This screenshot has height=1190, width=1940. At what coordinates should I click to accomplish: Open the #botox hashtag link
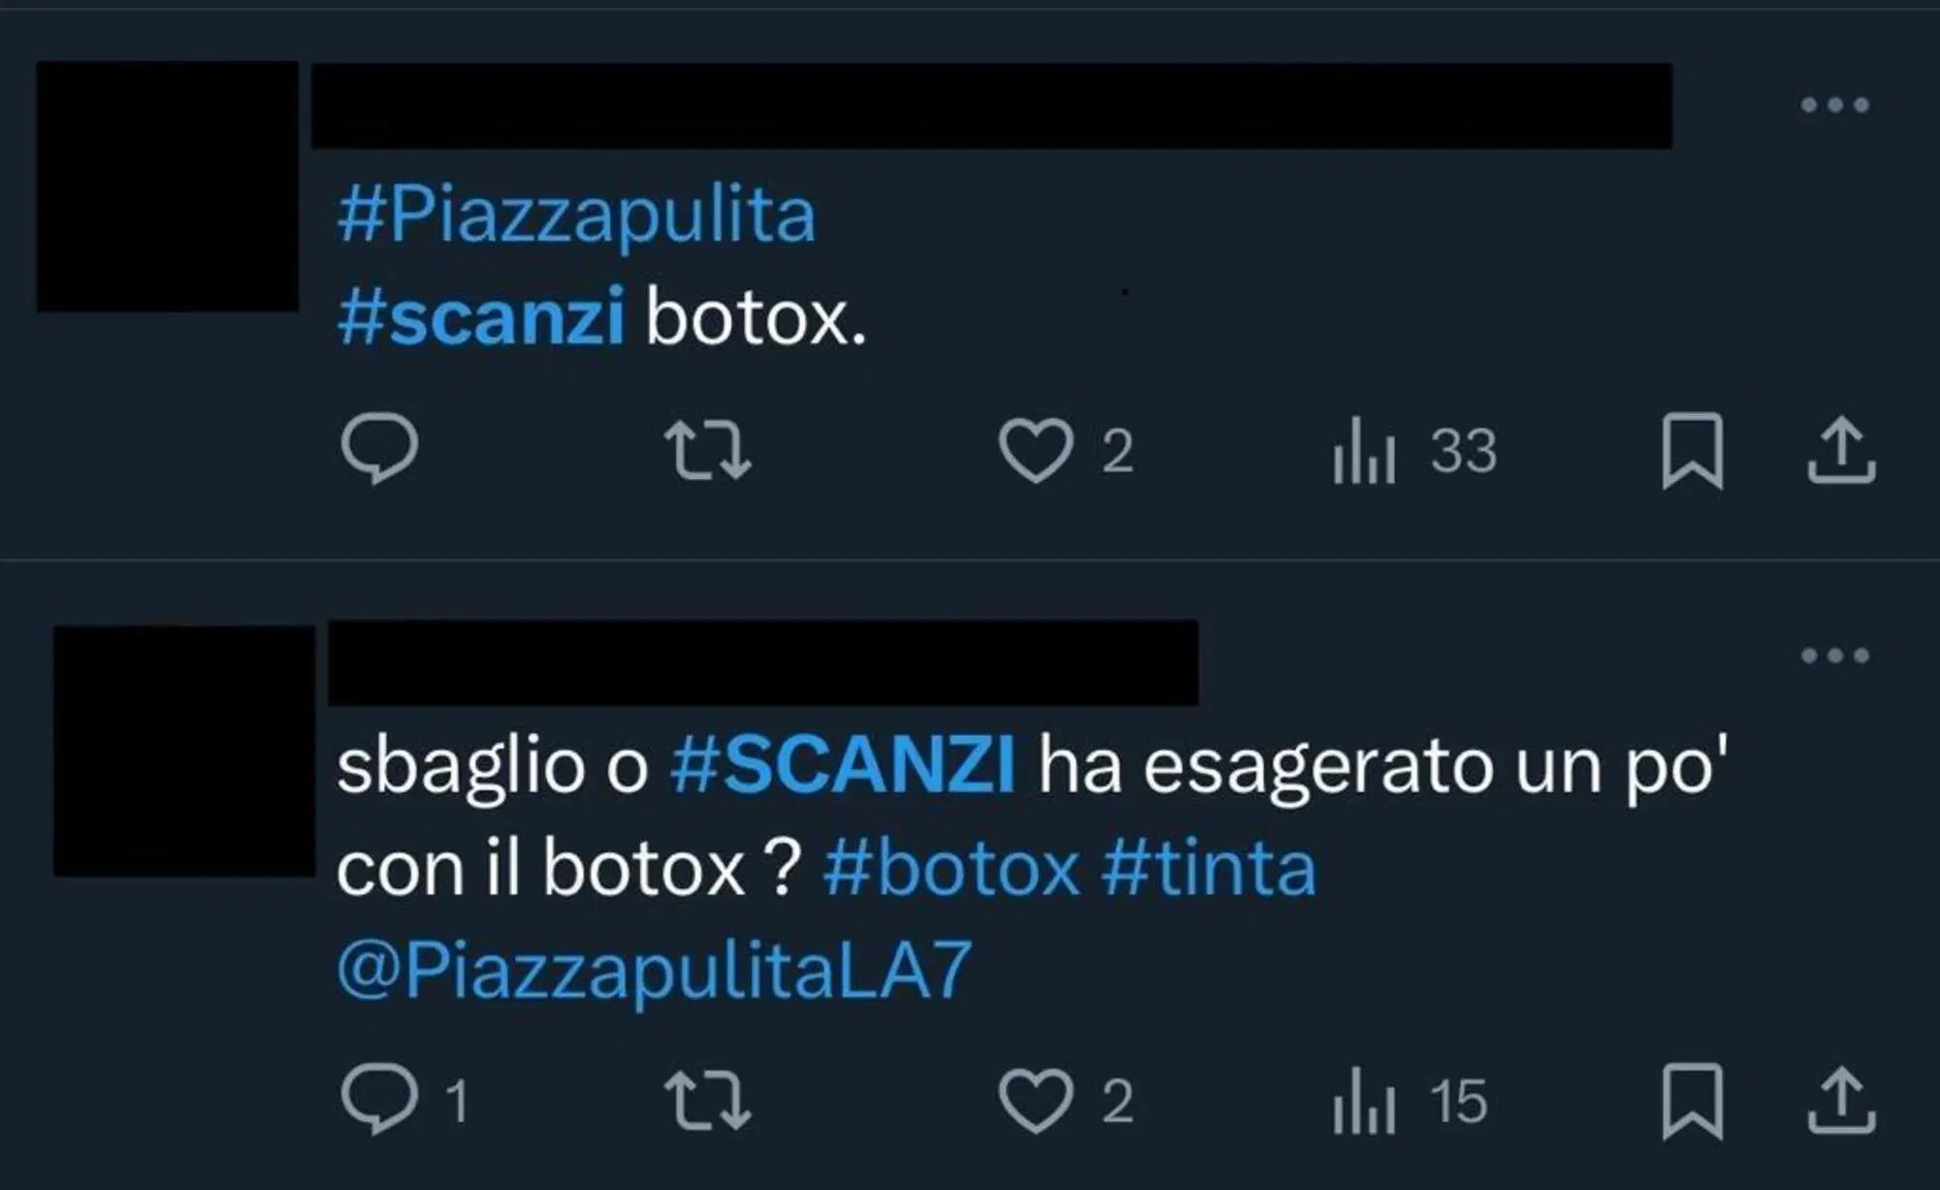click(x=952, y=868)
